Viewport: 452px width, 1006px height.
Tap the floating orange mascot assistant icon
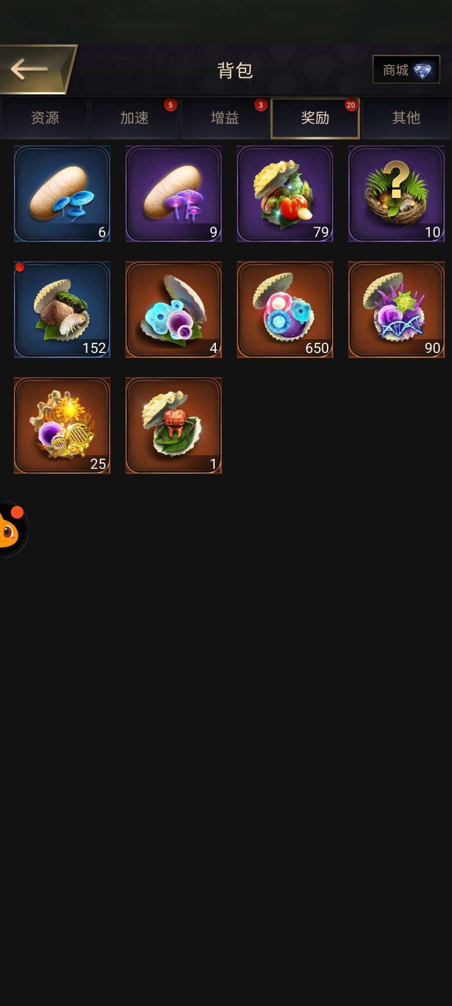pos(13,529)
